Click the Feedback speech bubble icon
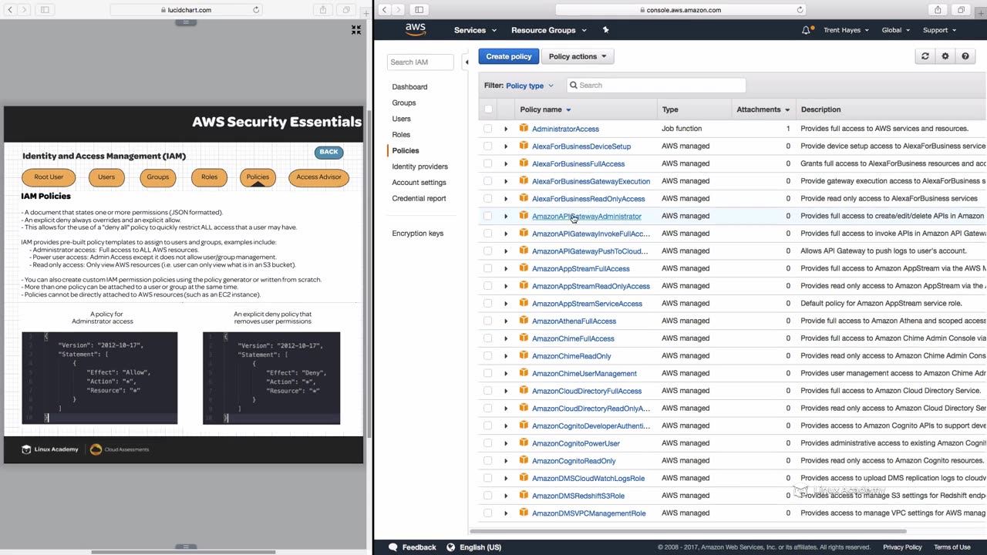 (393, 547)
